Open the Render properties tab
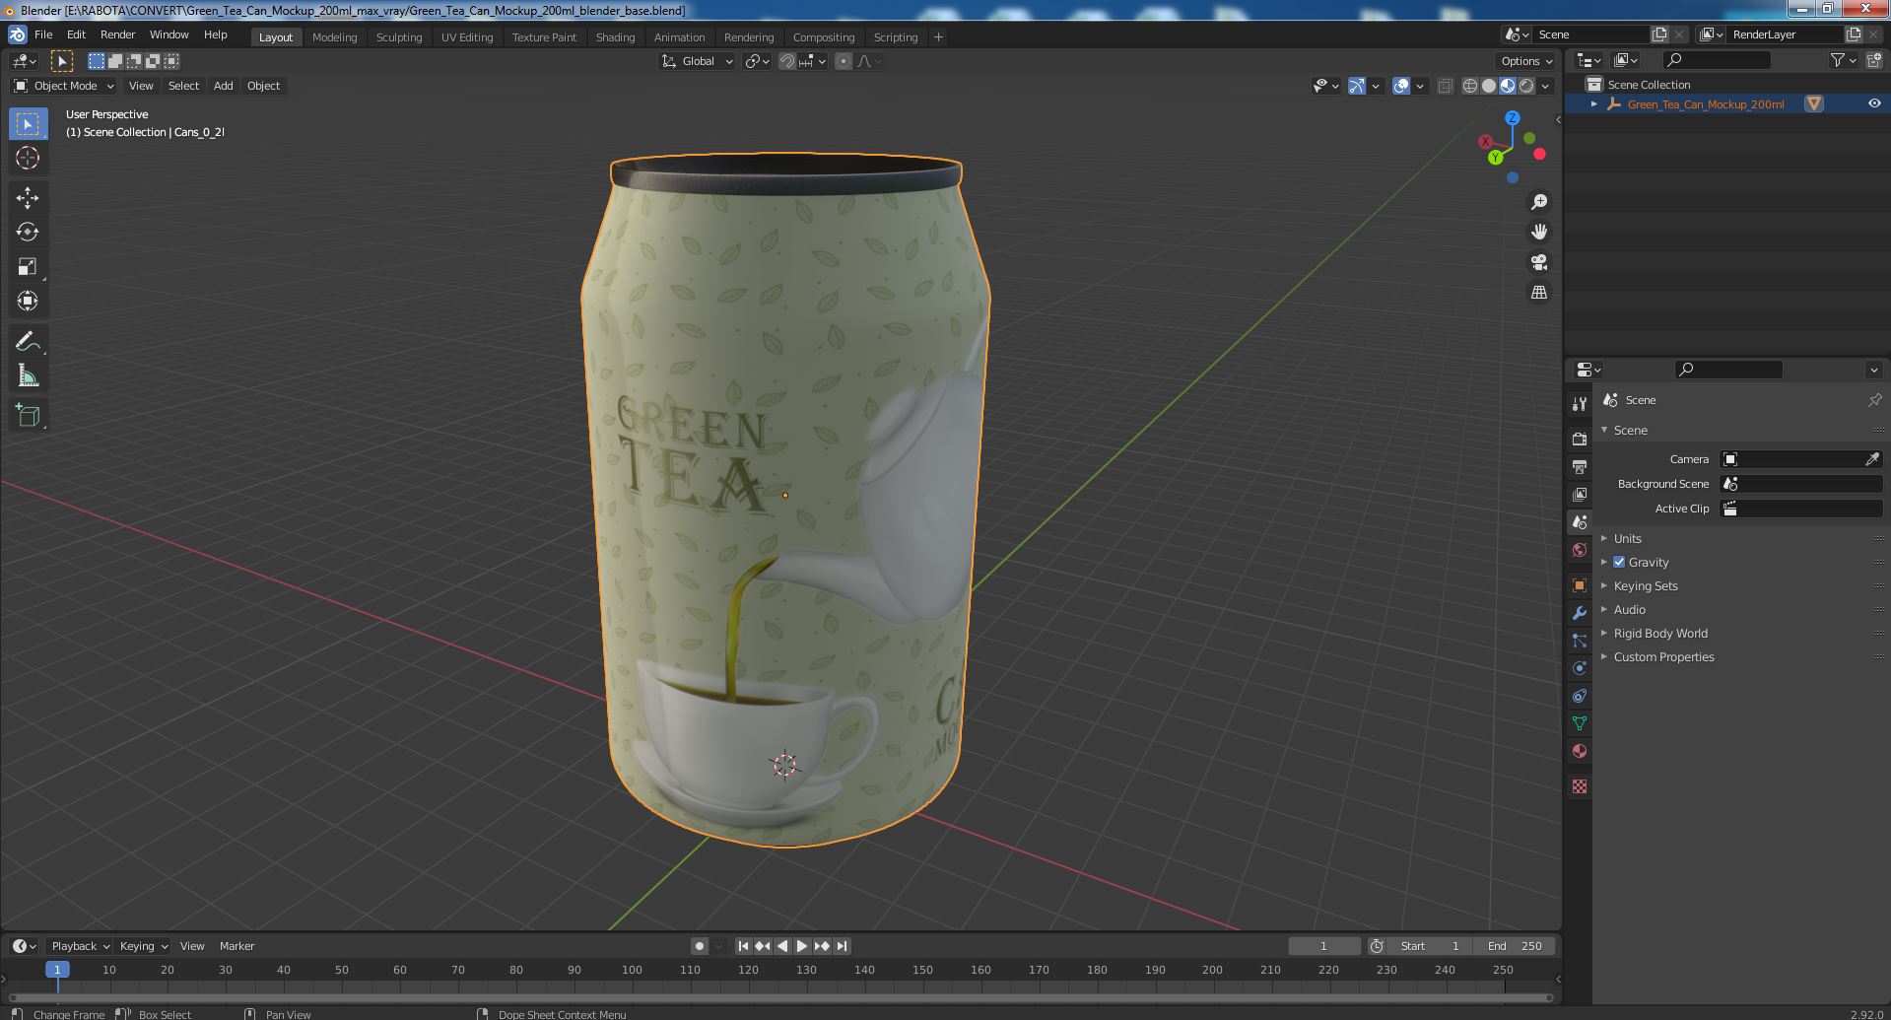1891x1020 pixels. point(1580,439)
